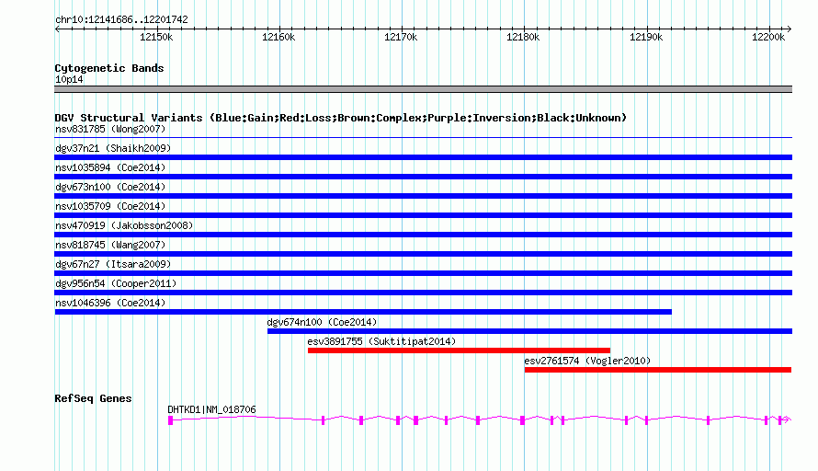Open variant nsv831785 (Wong2007) label
Viewport: 818px width, 471px height.
[110, 129]
